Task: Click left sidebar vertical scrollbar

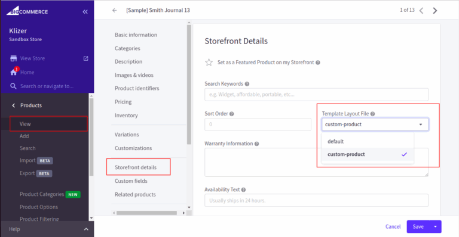Action: (91, 137)
